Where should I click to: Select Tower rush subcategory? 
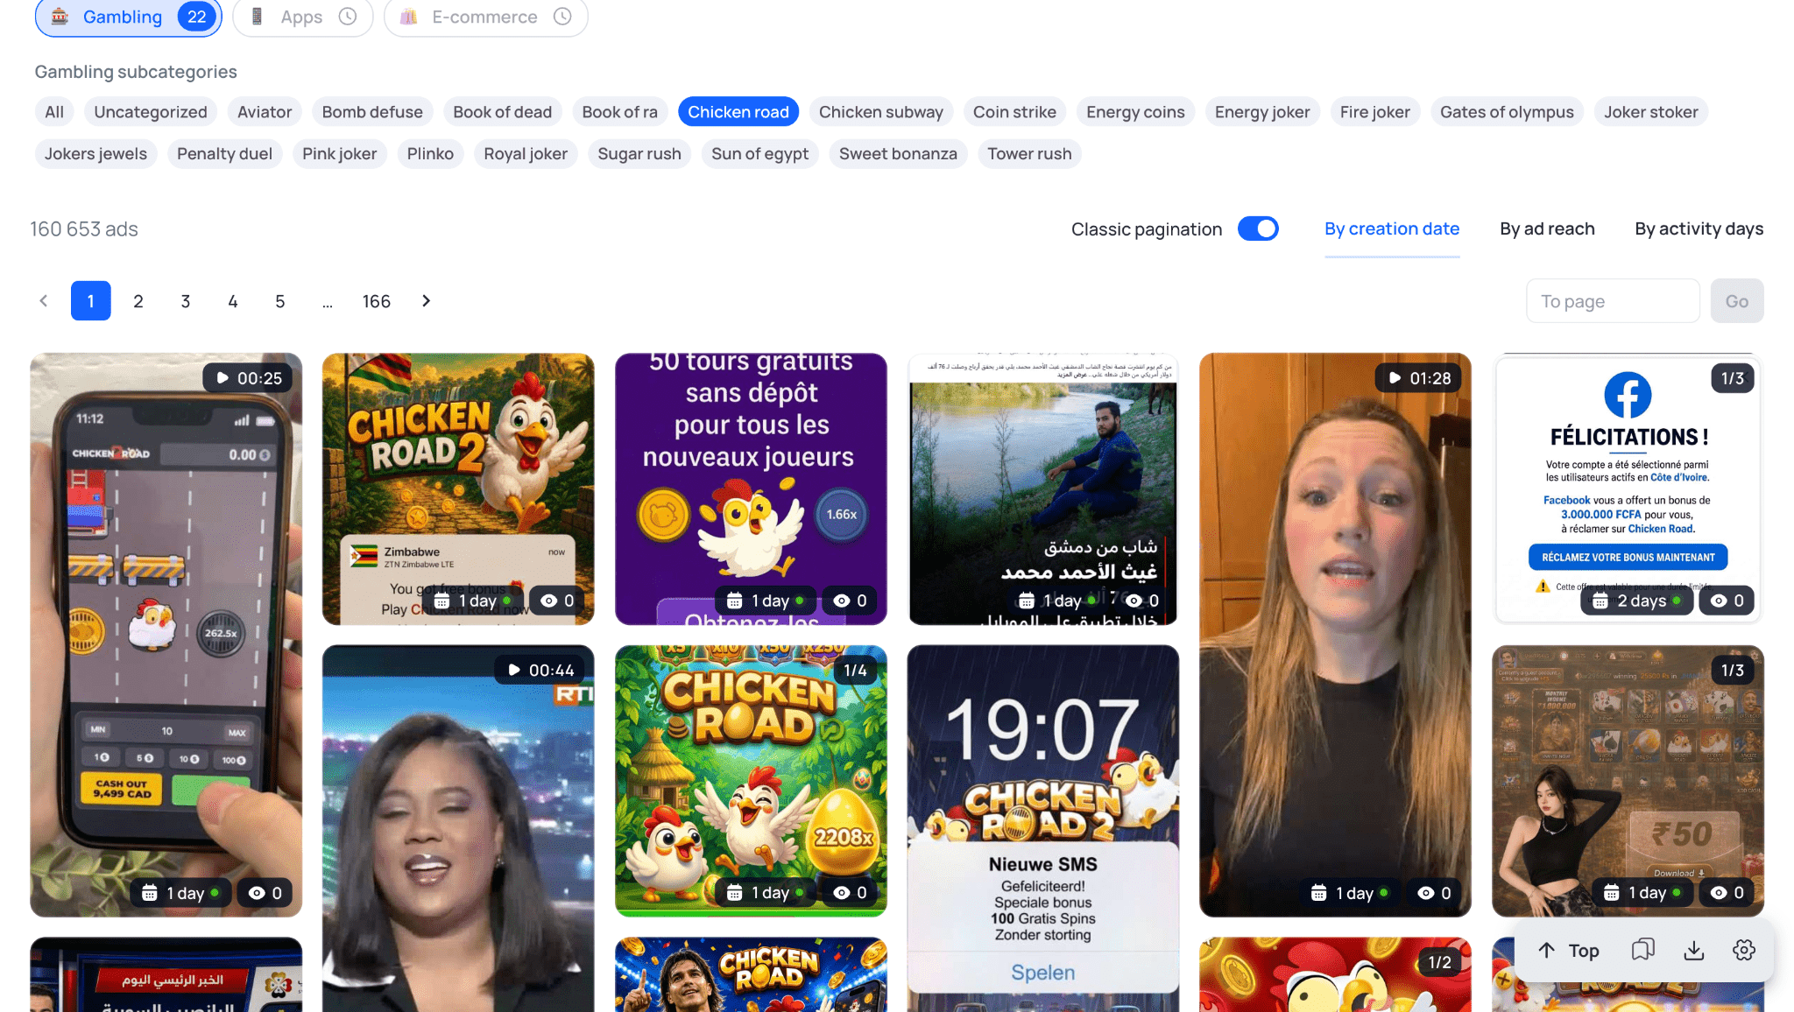coord(1030,154)
